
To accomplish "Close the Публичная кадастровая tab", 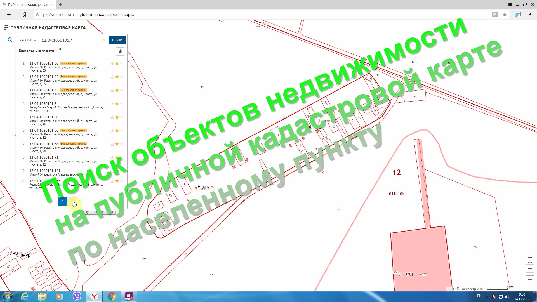I will pos(52,4).
